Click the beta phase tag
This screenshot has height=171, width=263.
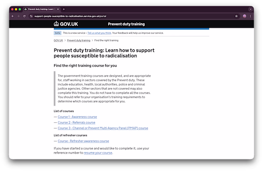(x=57, y=33)
